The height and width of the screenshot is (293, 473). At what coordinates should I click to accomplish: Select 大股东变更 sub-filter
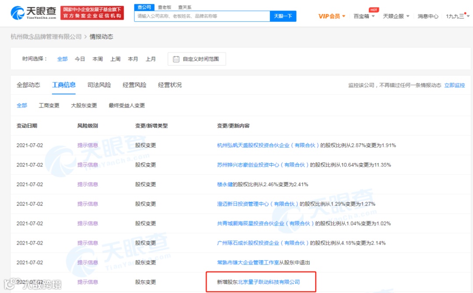(84, 106)
